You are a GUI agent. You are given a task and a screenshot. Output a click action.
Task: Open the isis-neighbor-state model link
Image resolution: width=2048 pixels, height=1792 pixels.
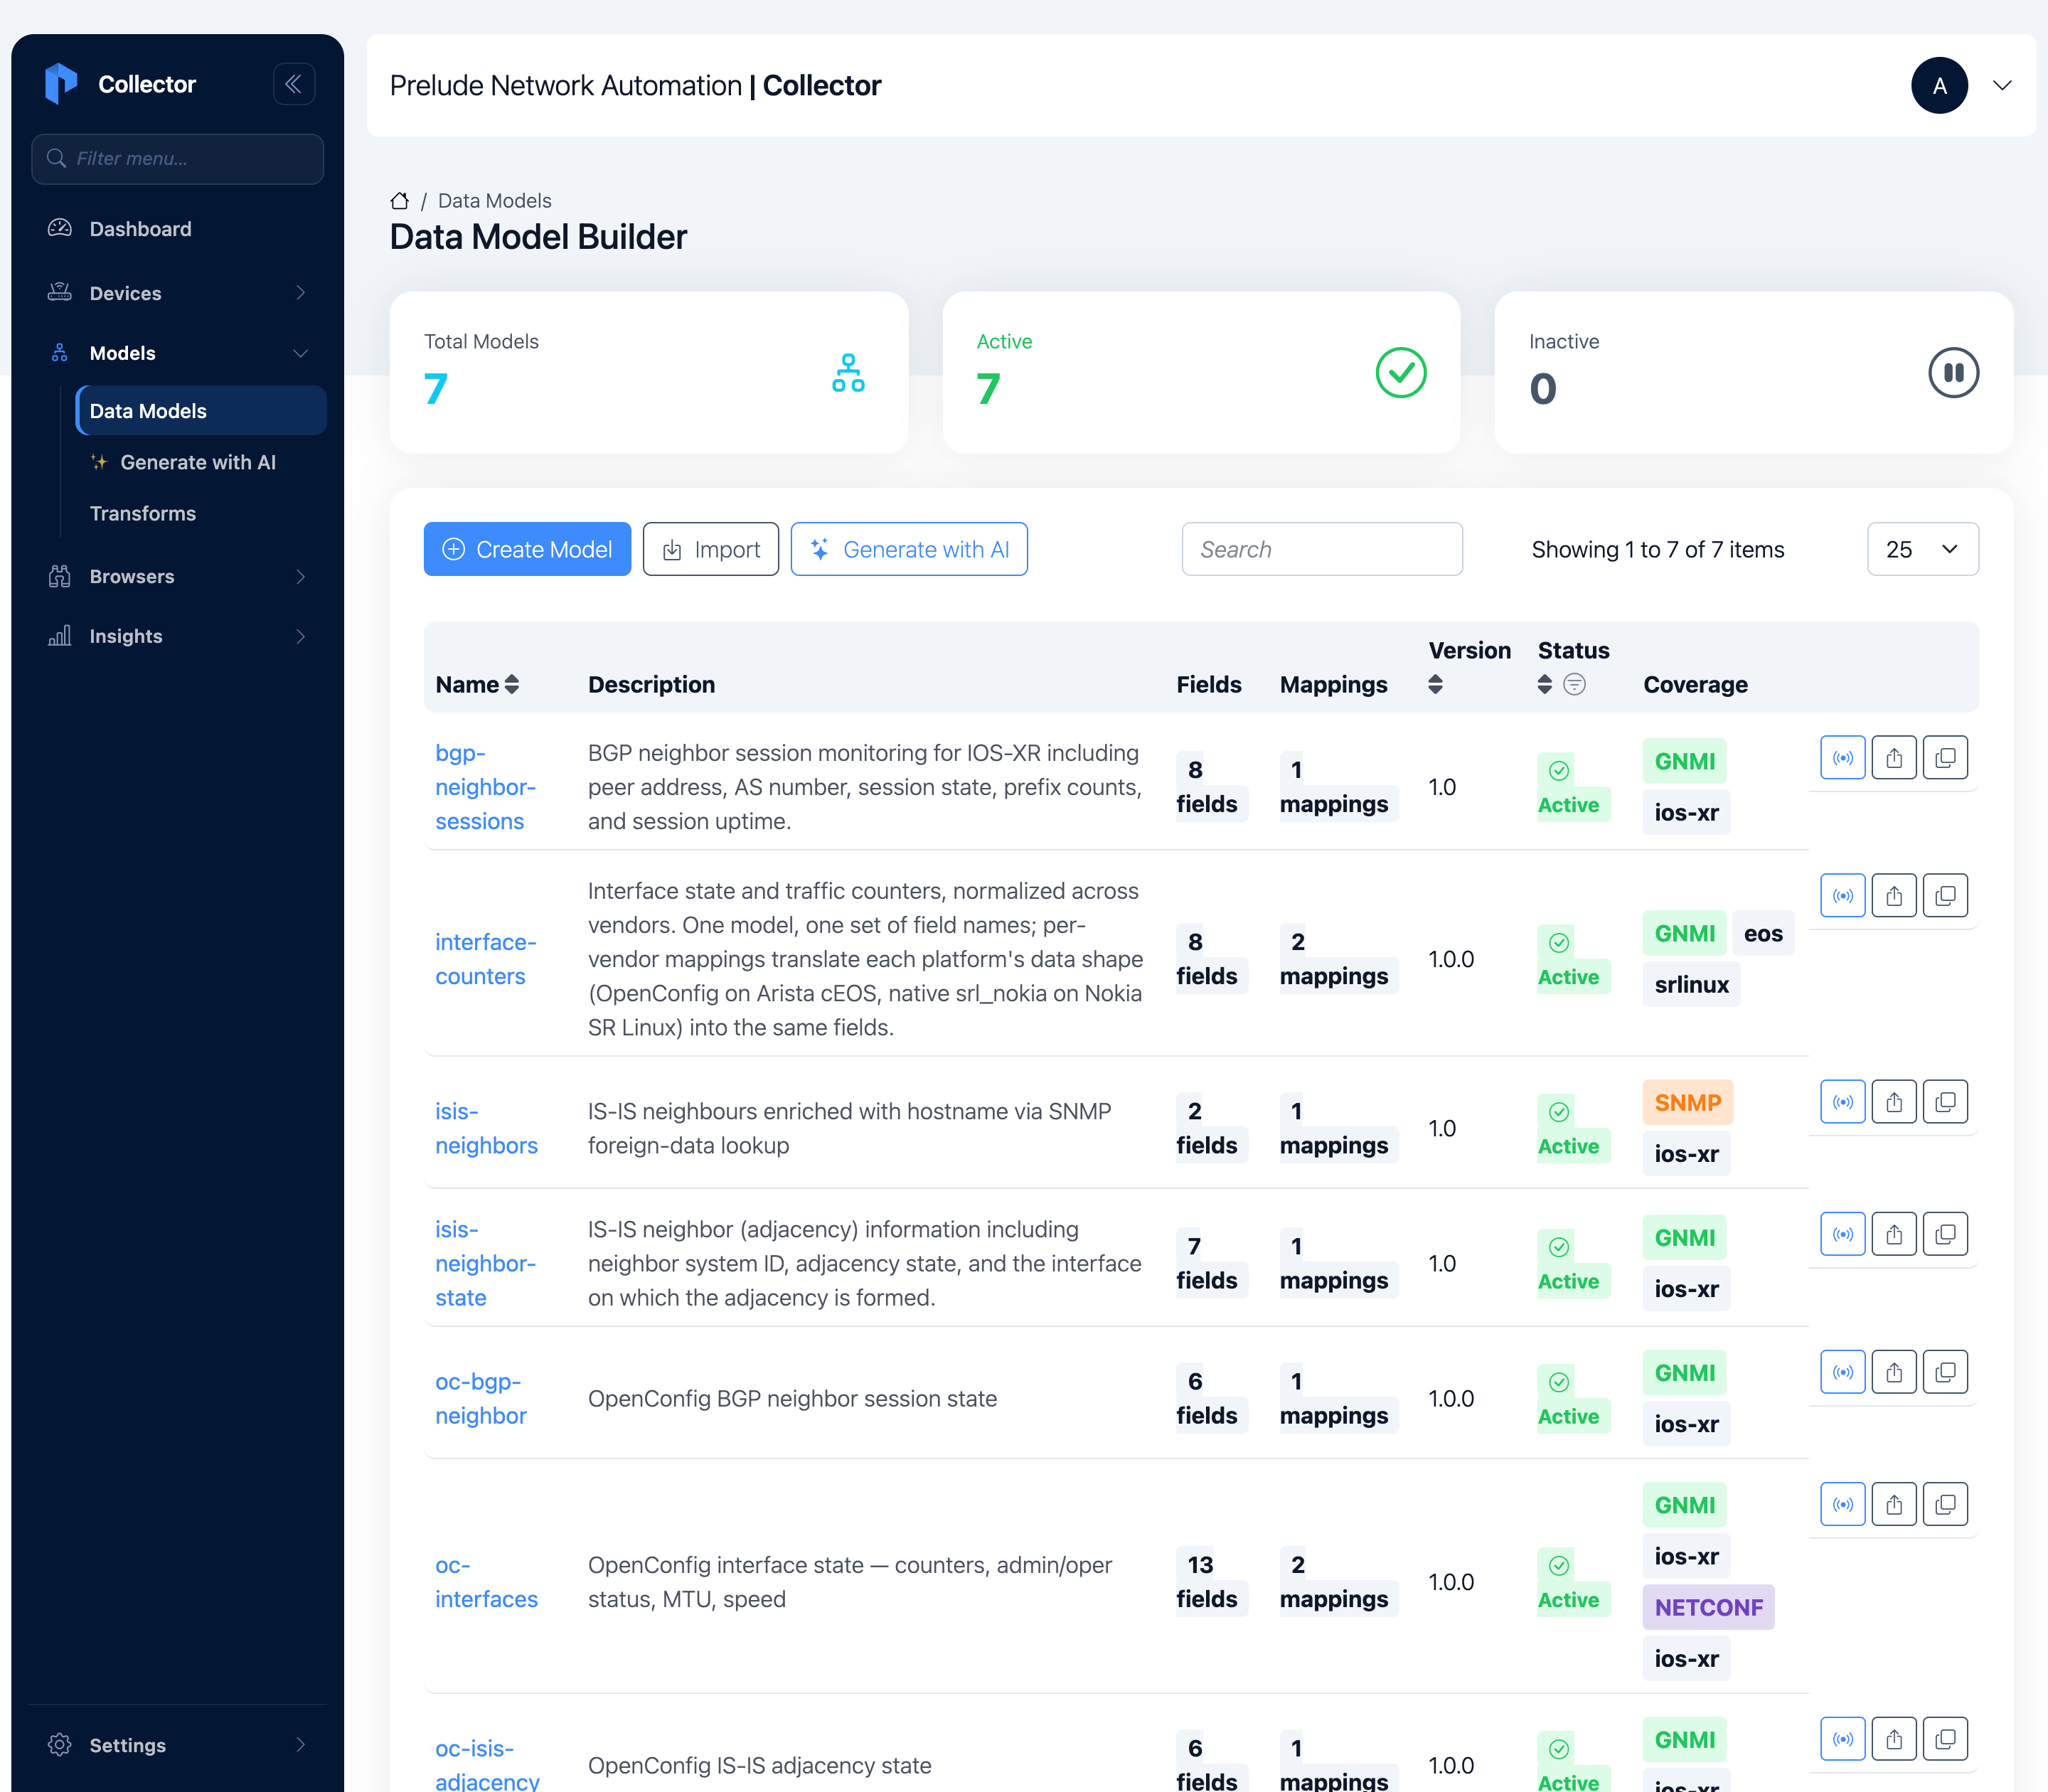(485, 1264)
